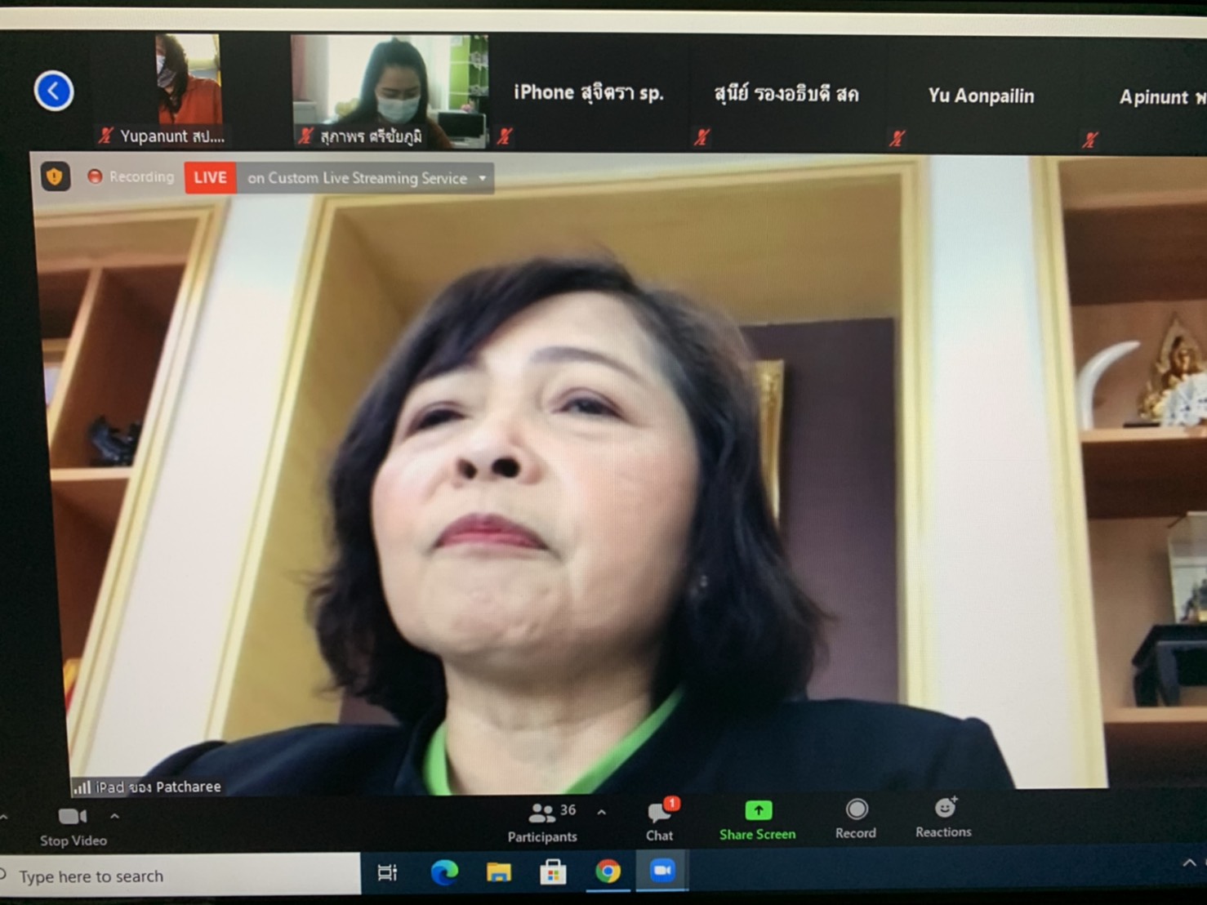Start recording with the Record button
The image size is (1207, 905).
855,819
